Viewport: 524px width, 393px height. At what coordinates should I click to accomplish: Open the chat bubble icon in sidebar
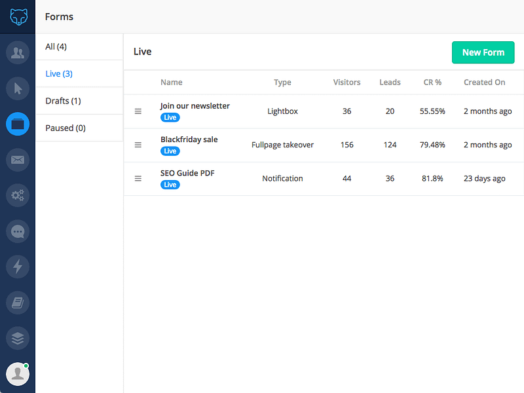coord(18,231)
